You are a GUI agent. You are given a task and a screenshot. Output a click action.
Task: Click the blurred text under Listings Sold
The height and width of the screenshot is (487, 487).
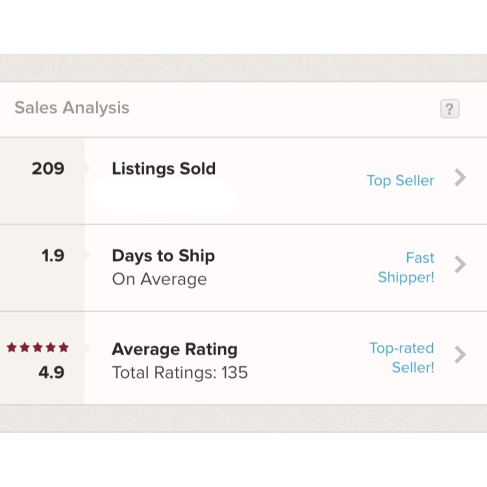163,196
